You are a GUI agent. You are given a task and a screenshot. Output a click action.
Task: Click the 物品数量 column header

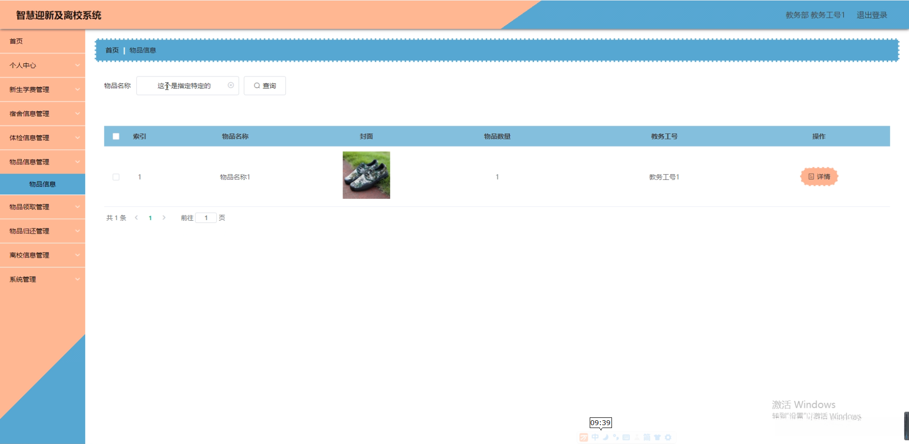pos(497,136)
